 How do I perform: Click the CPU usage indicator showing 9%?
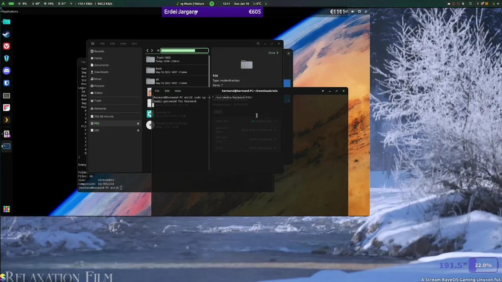22,4
